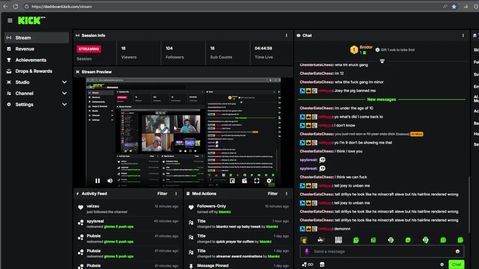The height and width of the screenshot is (269, 479).
Task: Click the Mod Actions Filter button
Action: 273,194
